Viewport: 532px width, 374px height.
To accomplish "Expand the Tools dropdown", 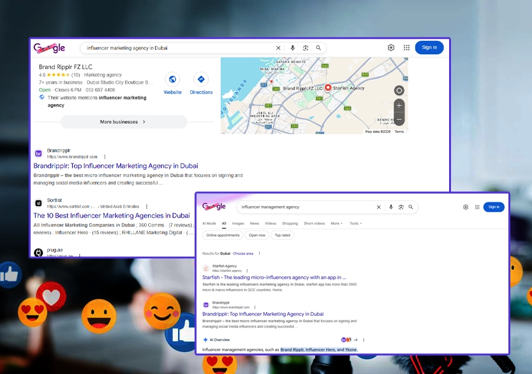I will coord(355,223).
